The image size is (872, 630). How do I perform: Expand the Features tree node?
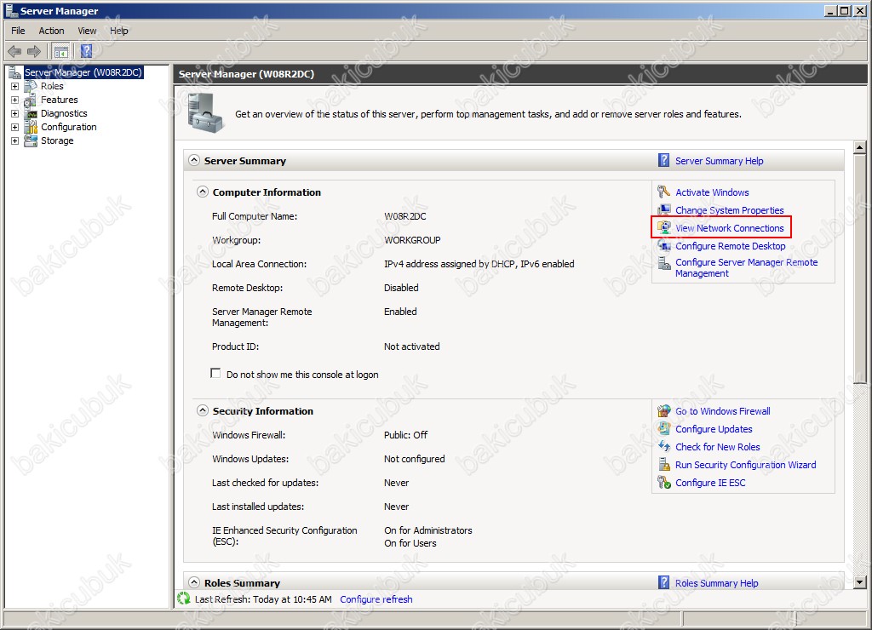coord(15,100)
